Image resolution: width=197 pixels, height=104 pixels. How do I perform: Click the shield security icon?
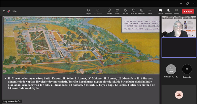[4, 11]
